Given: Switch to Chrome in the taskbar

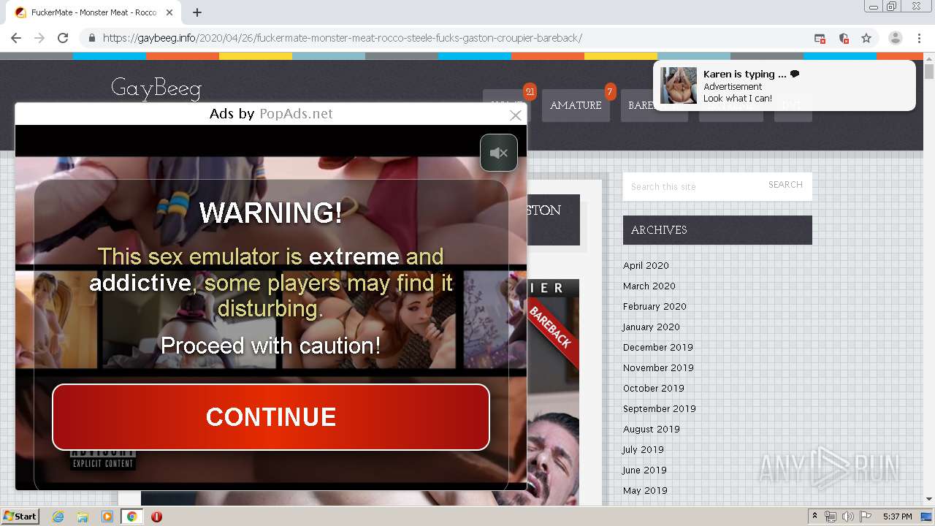Looking at the screenshot, I should tap(131, 517).
